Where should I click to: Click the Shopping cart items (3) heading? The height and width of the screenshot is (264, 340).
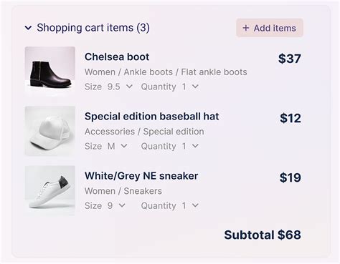click(93, 28)
